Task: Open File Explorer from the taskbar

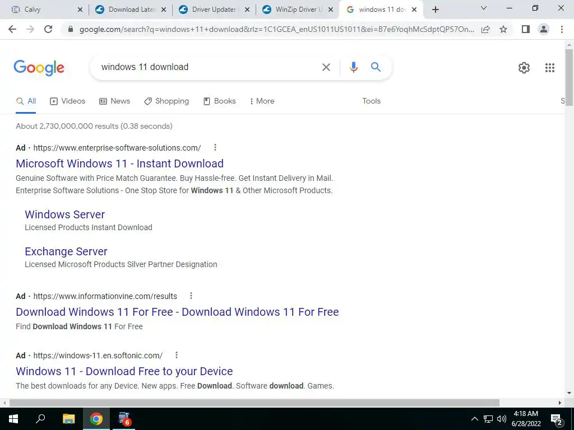Action: pos(68,419)
